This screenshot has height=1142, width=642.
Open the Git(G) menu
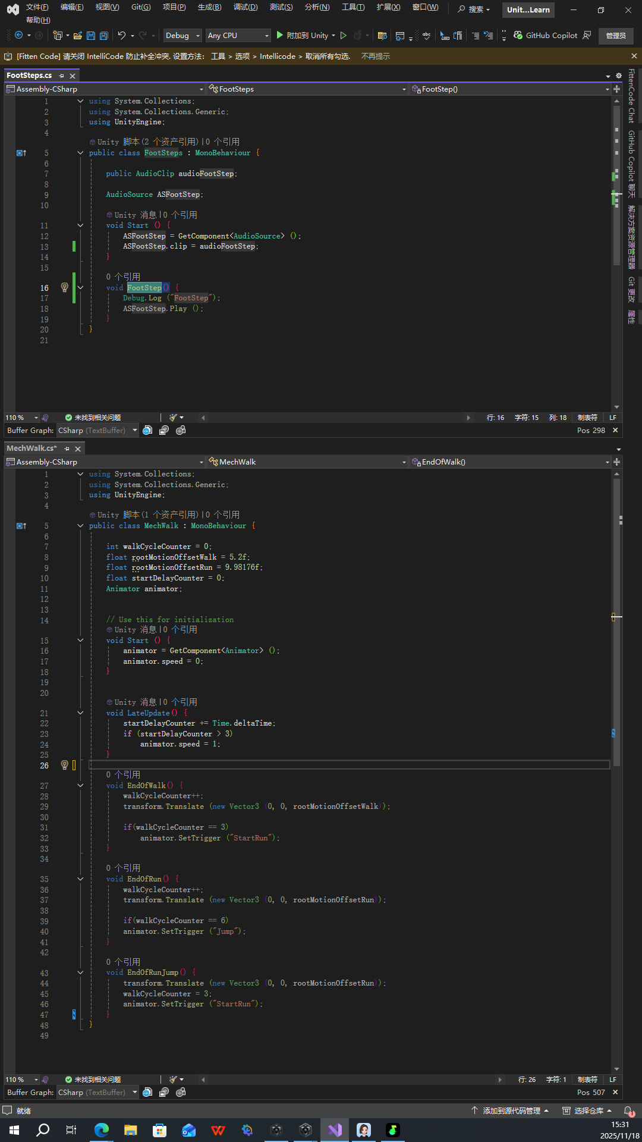tap(141, 7)
